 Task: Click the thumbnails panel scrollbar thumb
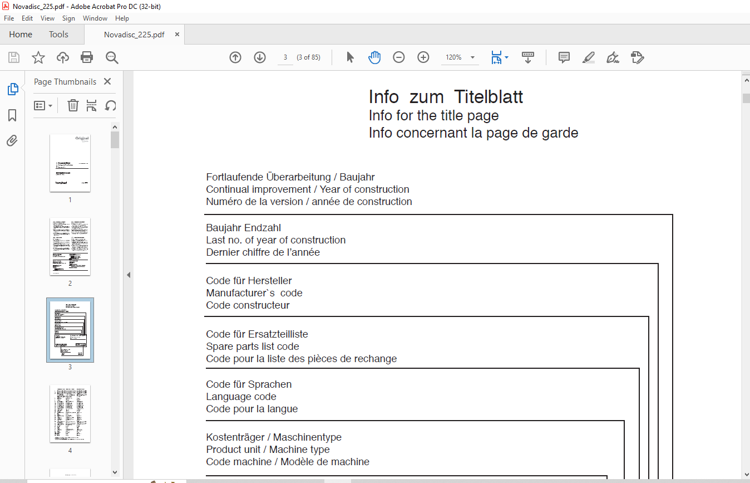(x=115, y=139)
